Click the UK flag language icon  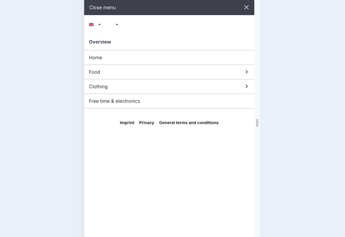click(x=91, y=25)
